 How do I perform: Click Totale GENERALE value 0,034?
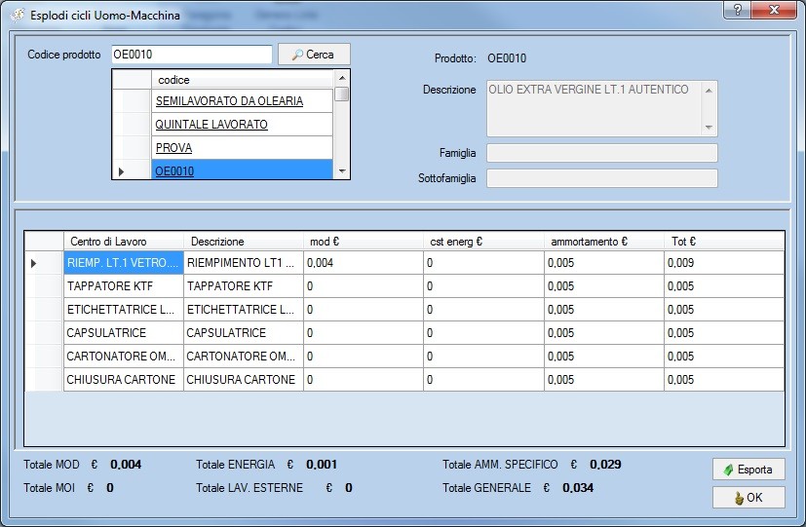pyautogui.click(x=578, y=487)
